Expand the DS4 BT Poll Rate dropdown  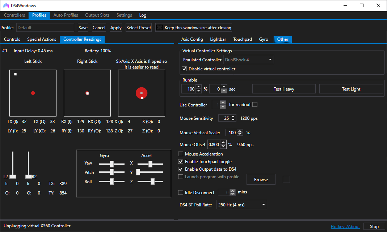tap(241, 205)
